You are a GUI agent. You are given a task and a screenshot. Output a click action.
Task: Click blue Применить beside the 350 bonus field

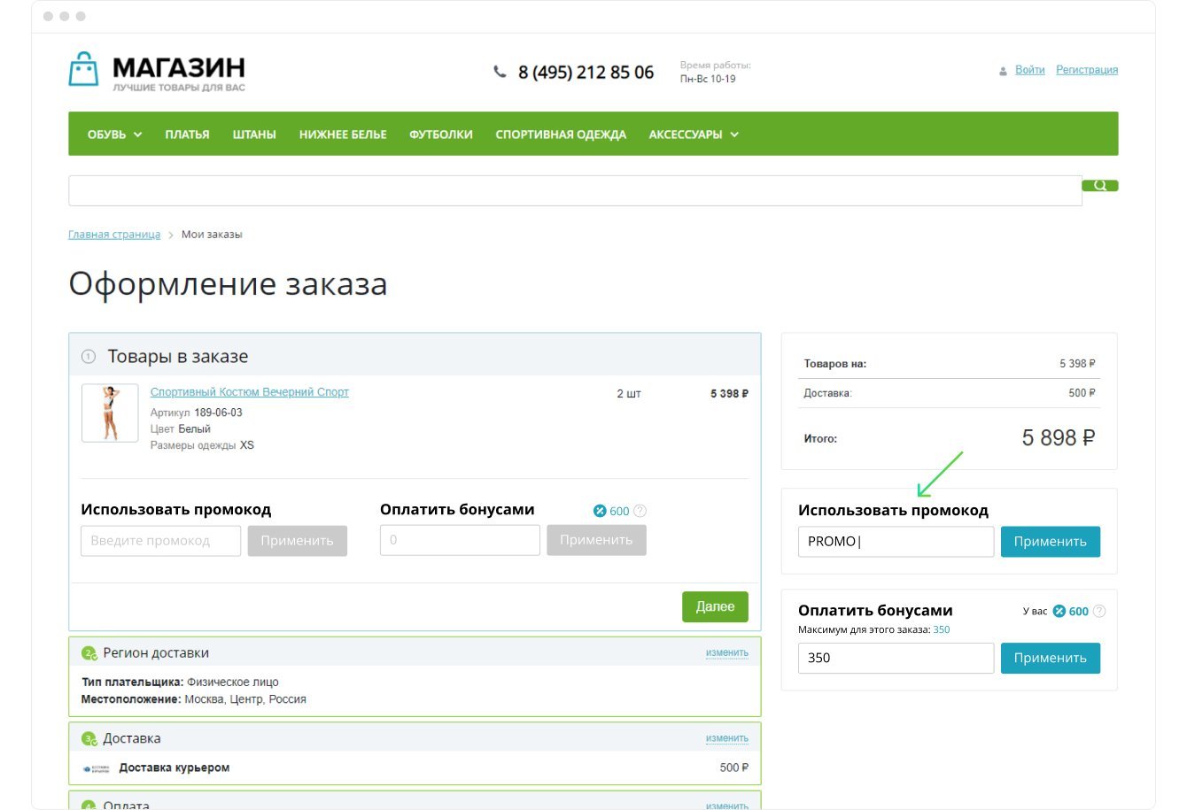(x=1051, y=658)
